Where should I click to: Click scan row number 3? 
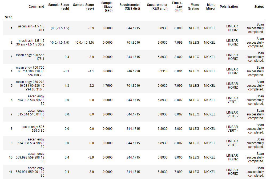click(x=11, y=57)
